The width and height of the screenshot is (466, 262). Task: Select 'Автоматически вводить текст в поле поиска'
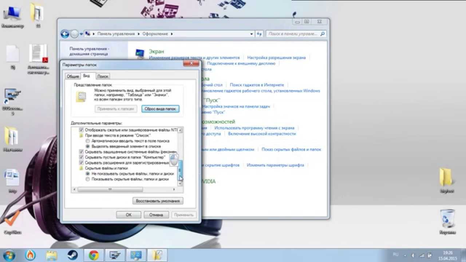click(x=87, y=141)
